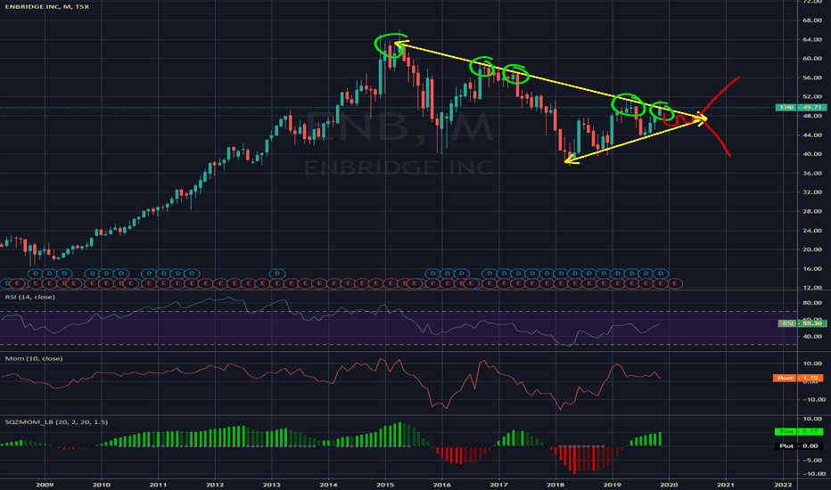Click the 2021 label on time axis
The width and height of the screenshot is (831, 490).
pos(726,485)
